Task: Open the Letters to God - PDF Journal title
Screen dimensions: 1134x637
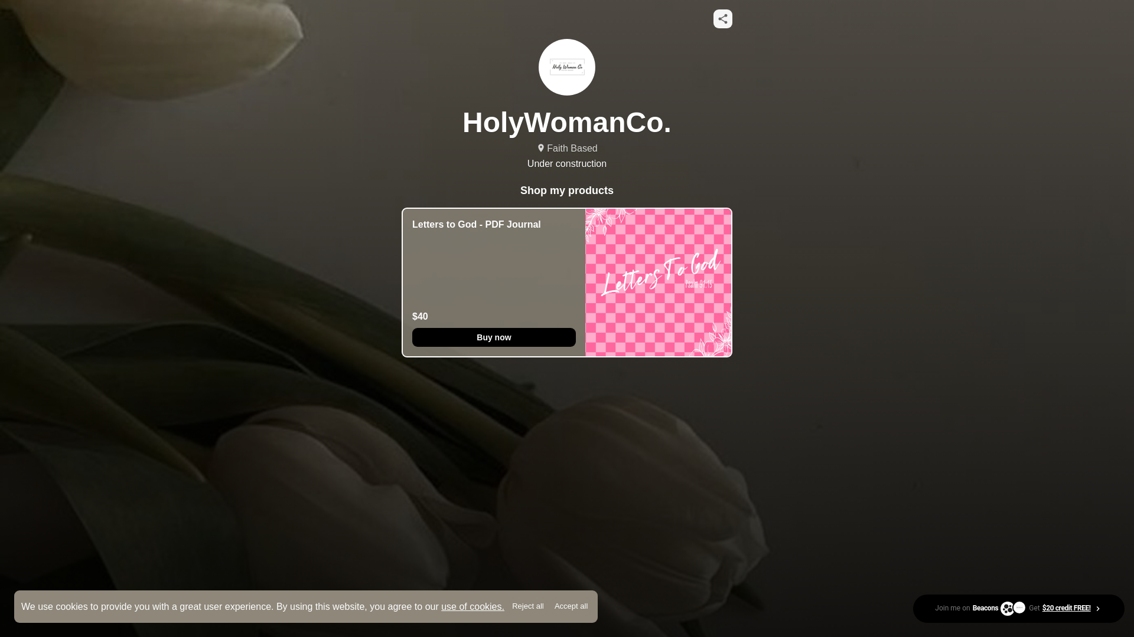Action: click(x=477, y=225)
